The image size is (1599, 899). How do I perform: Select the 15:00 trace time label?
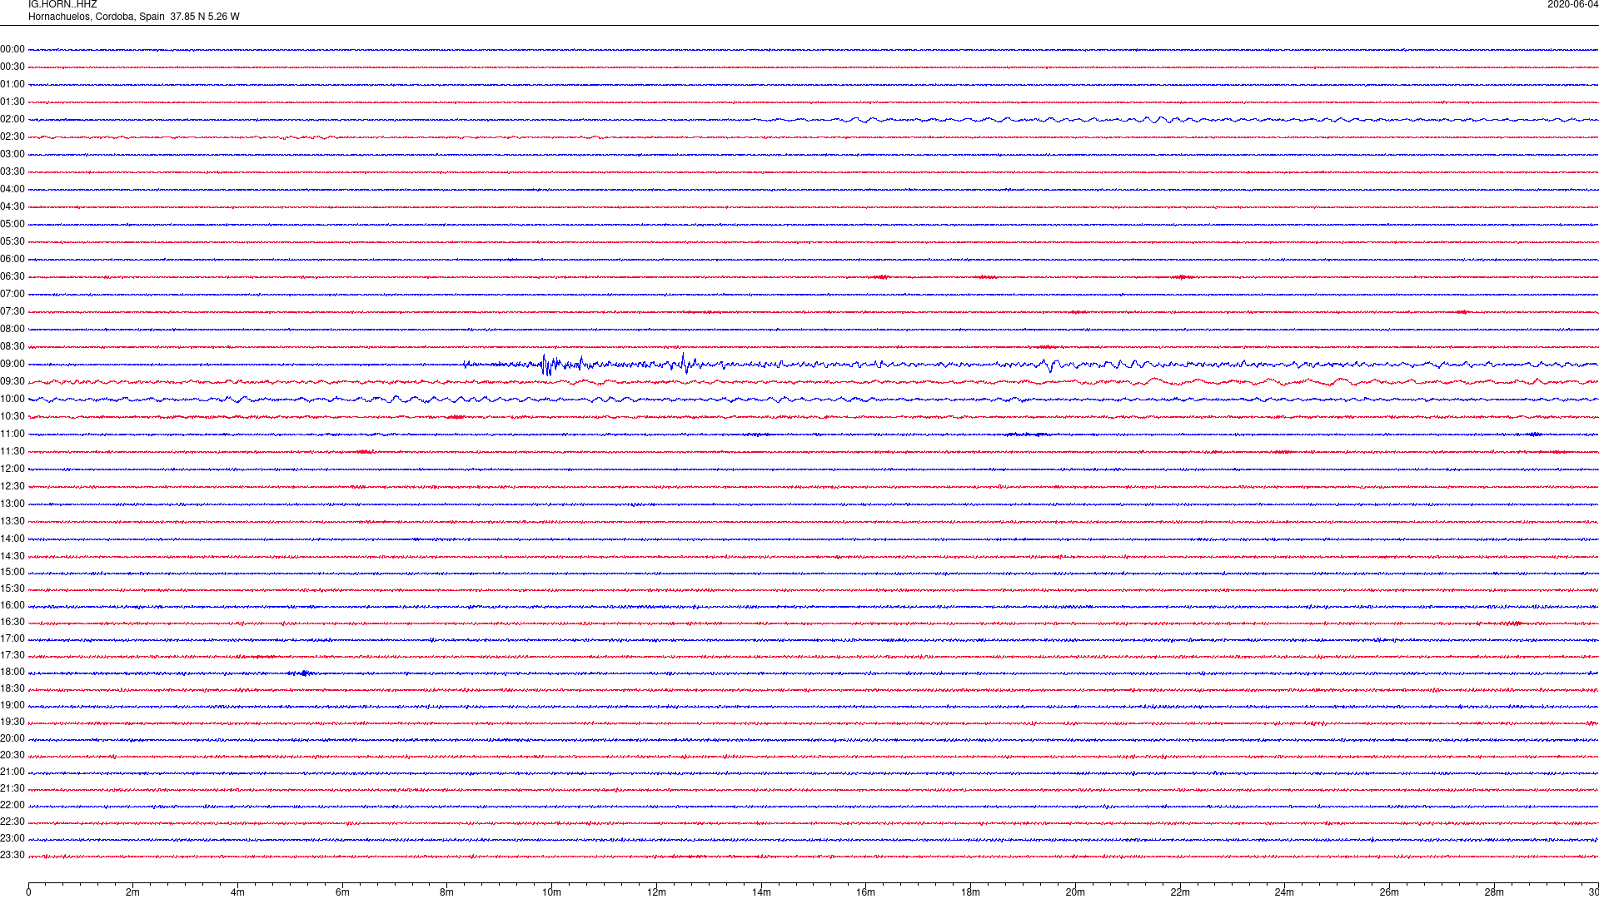coord(12,572)
